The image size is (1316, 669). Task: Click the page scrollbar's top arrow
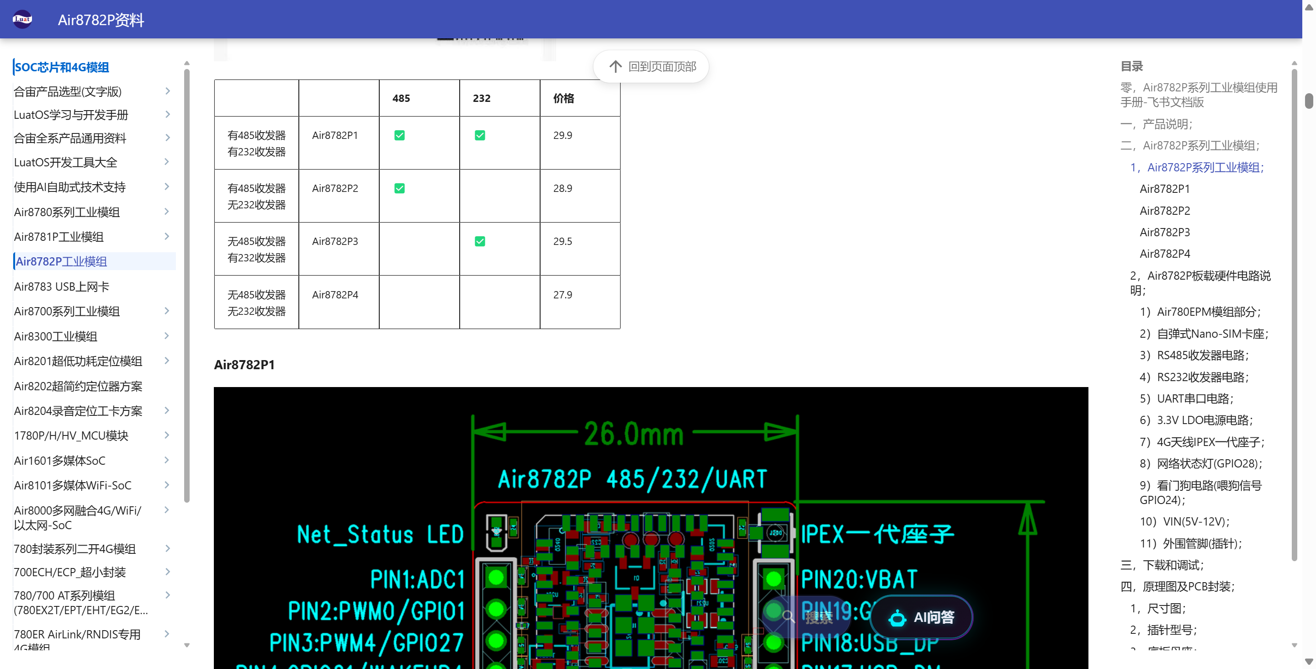coord(1309,7)
